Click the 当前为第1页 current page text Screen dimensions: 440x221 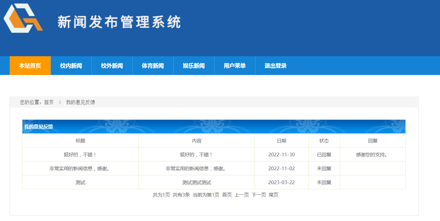206,195
